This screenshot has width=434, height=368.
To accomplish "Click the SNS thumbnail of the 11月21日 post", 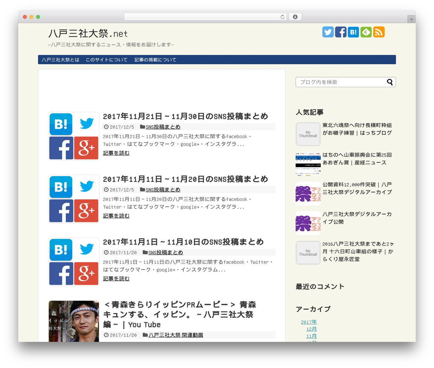I will pyautogui.click(x=74, y=136).
